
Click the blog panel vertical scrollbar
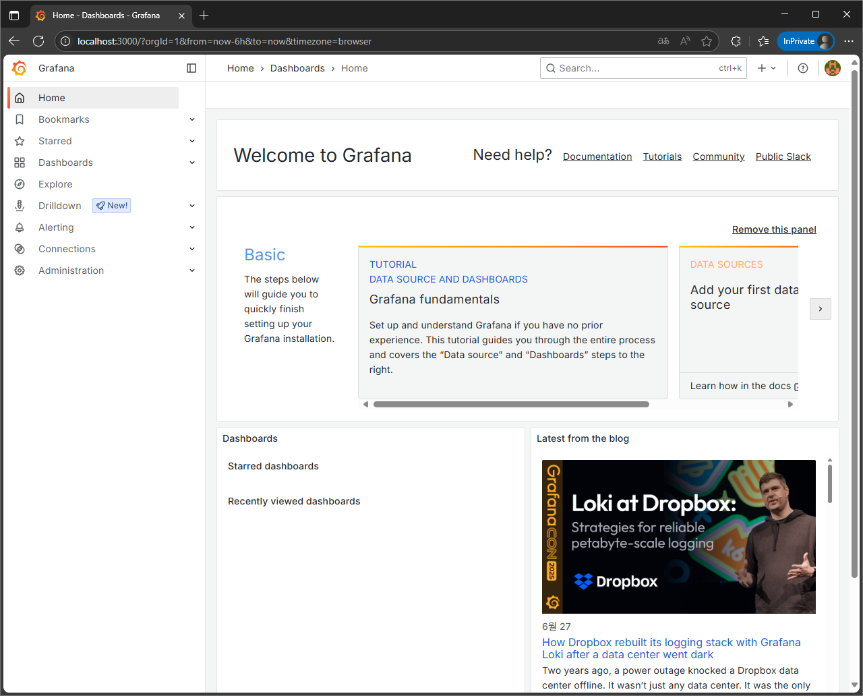(x=830, y=484)
